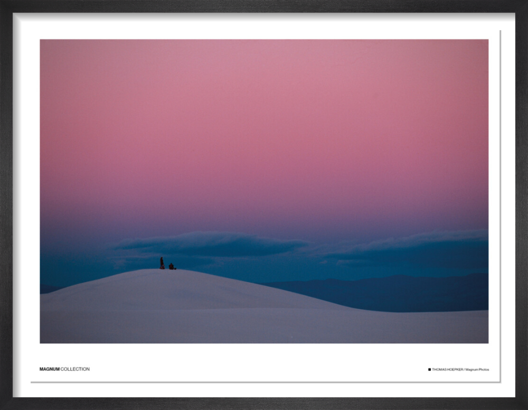Click the bold MAGNUM word in caption

[49, 369]
